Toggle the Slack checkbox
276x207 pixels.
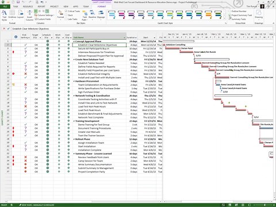(x=66, y=15)
